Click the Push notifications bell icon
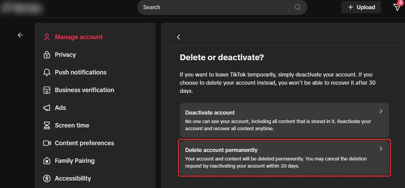 pyautogui.click(x=47, y=72)
